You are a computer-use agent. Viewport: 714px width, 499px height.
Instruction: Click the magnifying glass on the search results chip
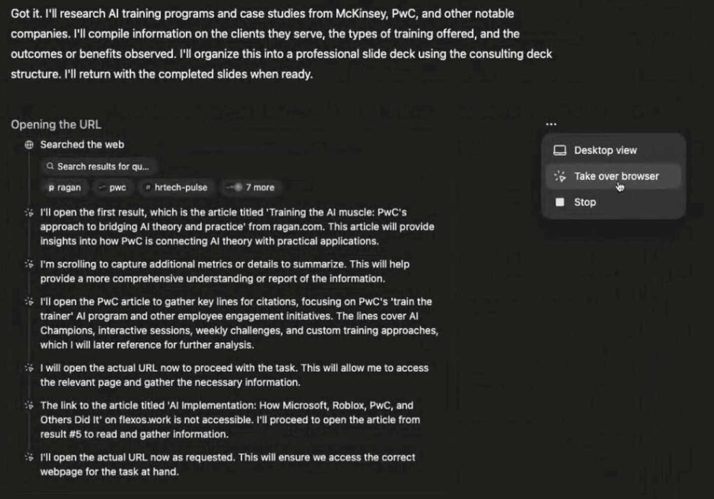click(50, 166)
